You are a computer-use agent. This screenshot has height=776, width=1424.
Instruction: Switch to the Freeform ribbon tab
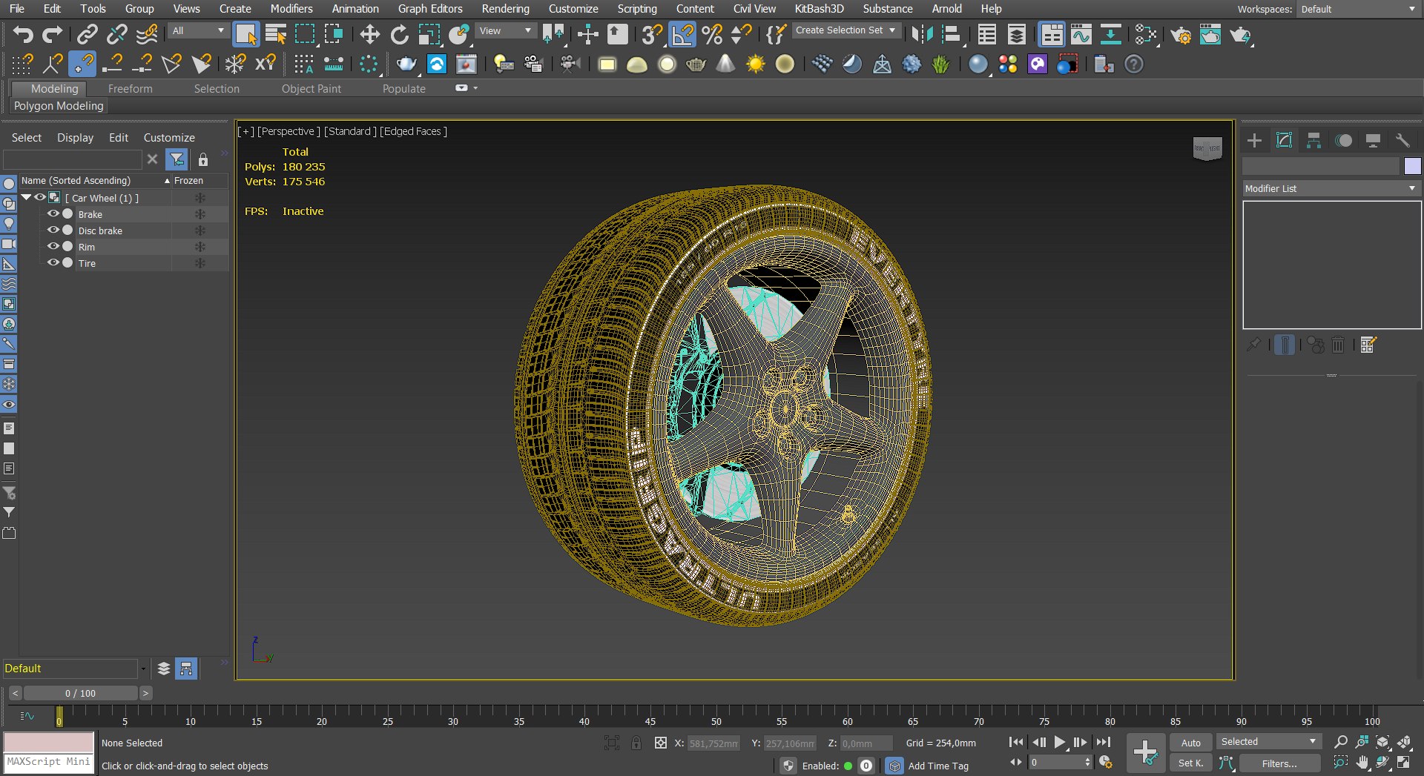pyautogui.click(x=130, y=89)
